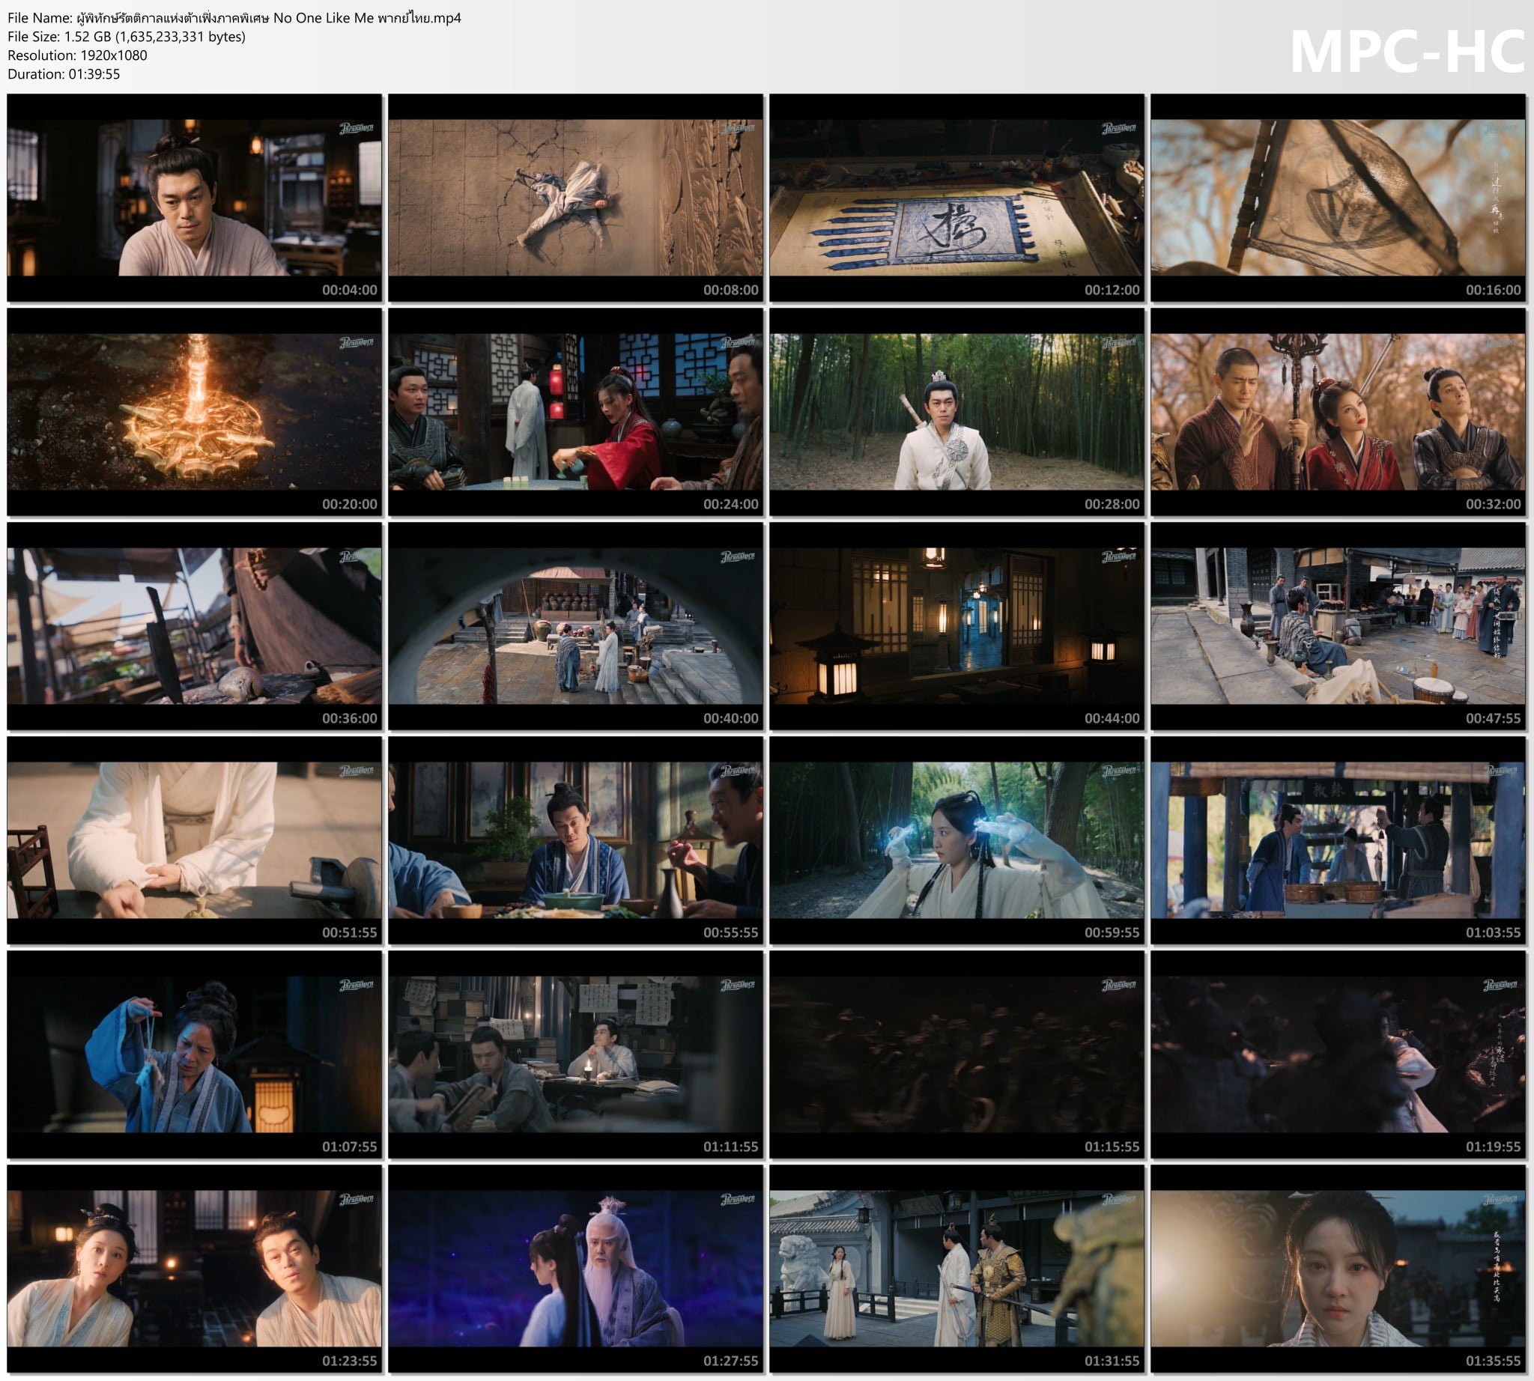
Task: Select the thumbnail at 00:04:00
Action: tap(194, 197)
